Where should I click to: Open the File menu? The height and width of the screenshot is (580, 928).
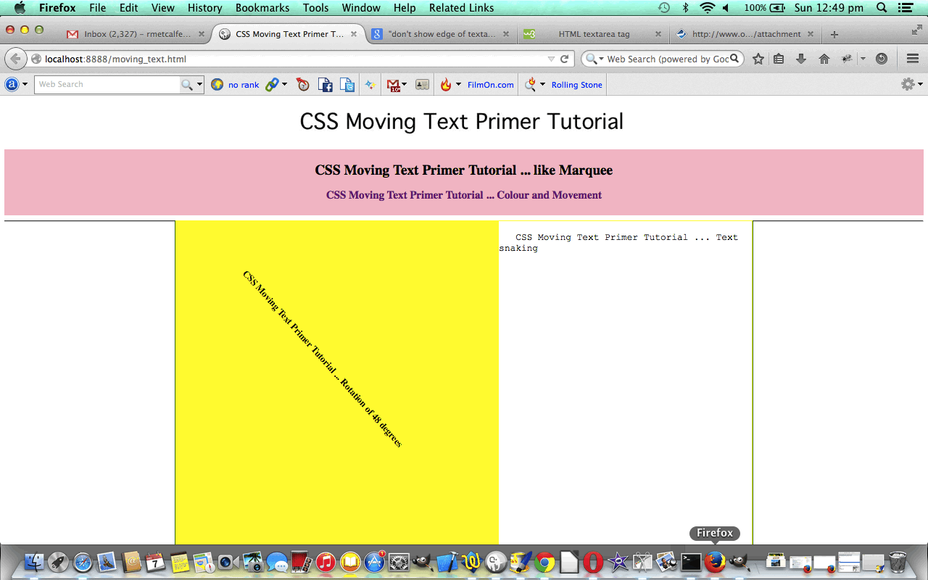(x=98, y=8)
